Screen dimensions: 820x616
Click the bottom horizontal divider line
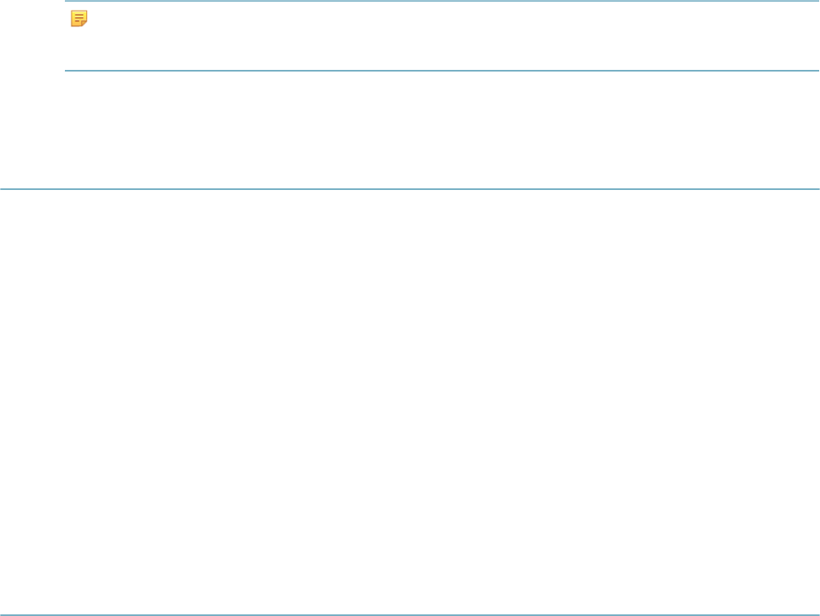[410, 615]
